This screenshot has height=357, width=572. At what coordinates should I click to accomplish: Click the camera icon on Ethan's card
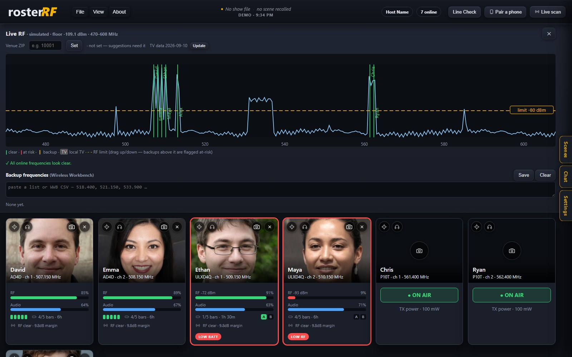click(257, 227)
